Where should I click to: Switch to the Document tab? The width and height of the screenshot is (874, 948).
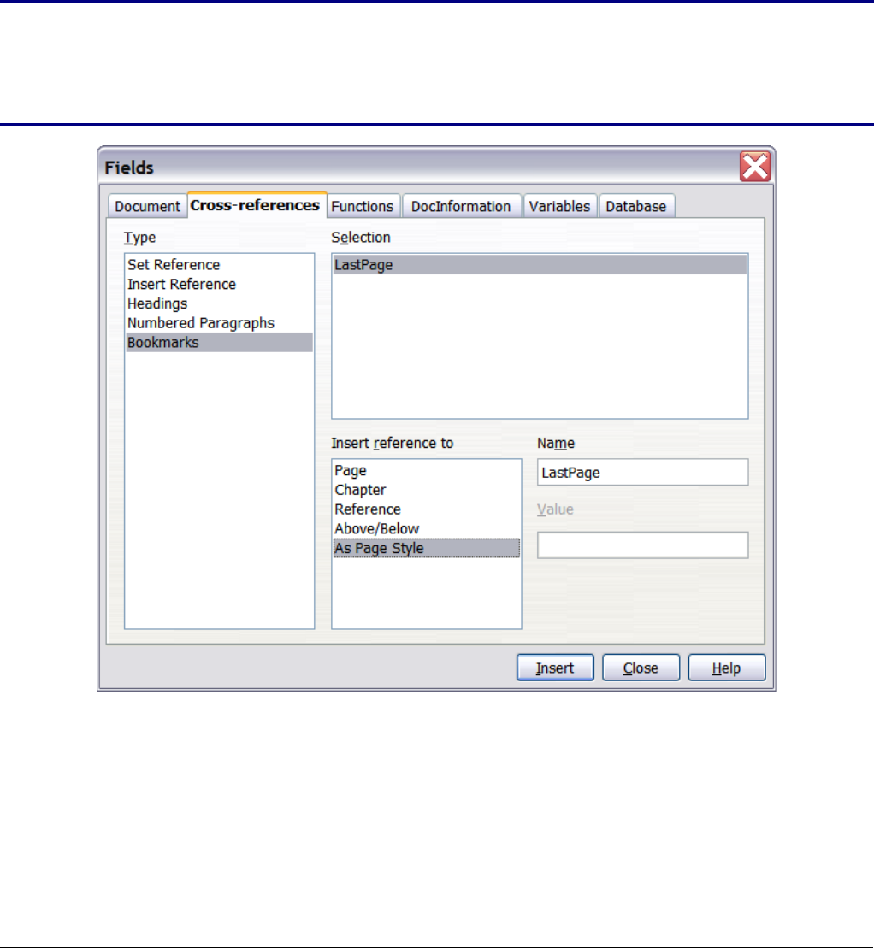click(147, 206)
